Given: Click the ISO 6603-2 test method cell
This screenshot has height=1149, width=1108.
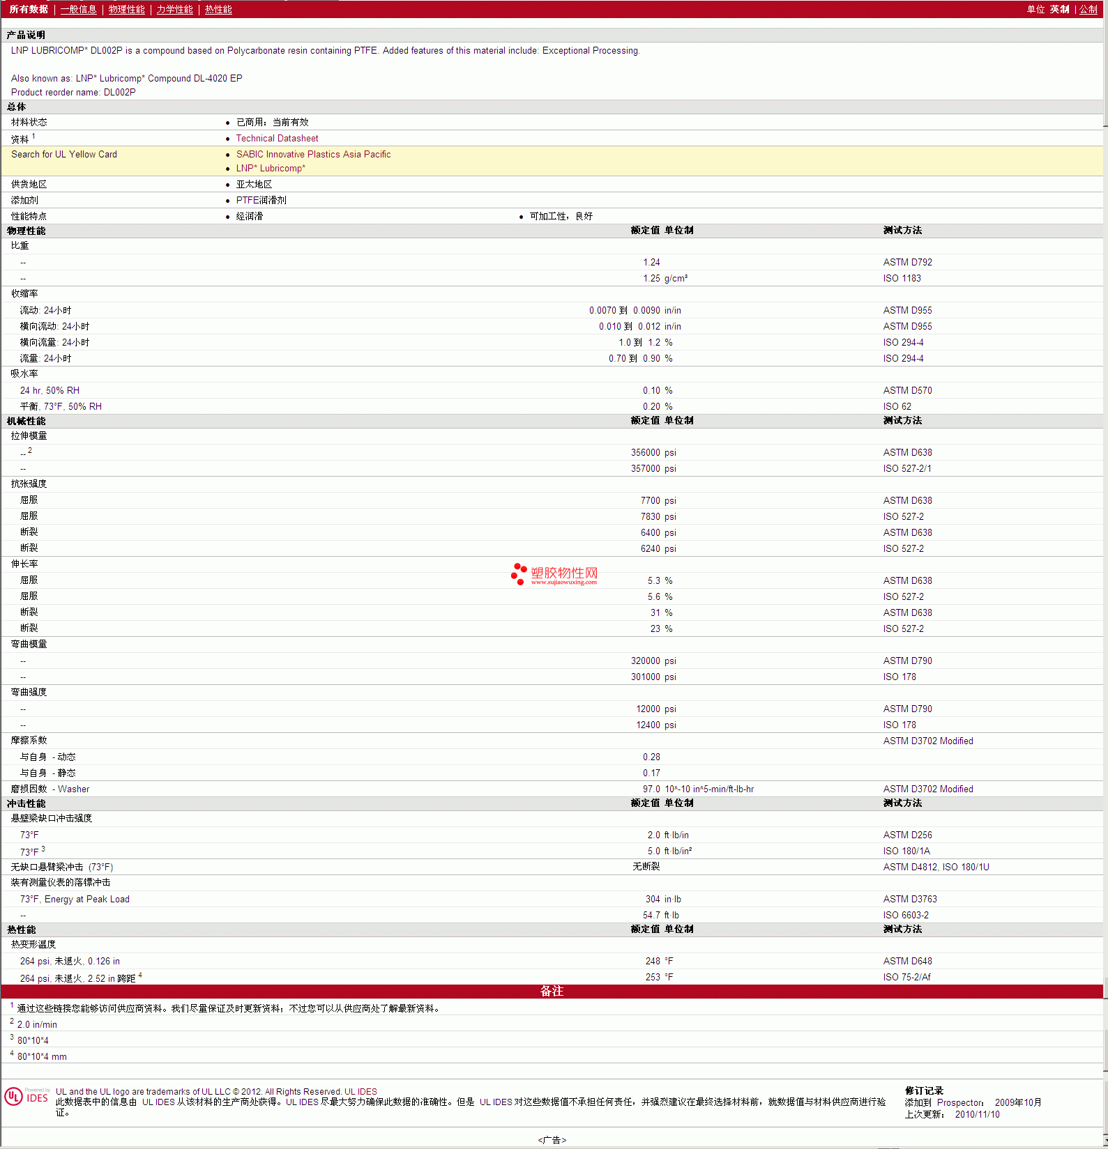Looking at the screenshot, I should (906, 916).
